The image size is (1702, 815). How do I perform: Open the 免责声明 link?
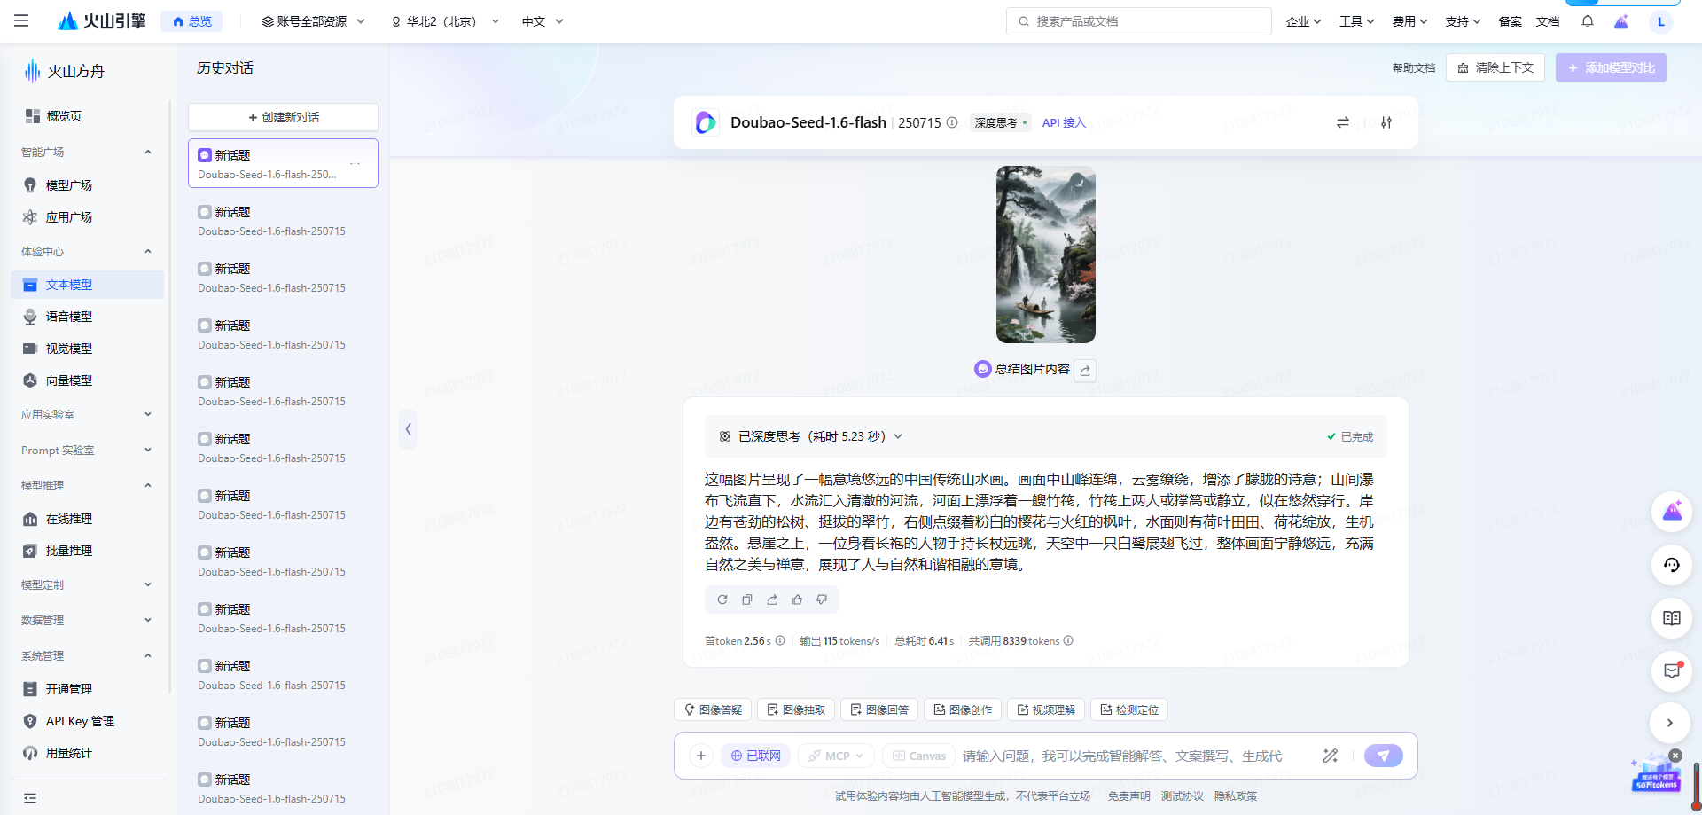(x=1128, y=795)
